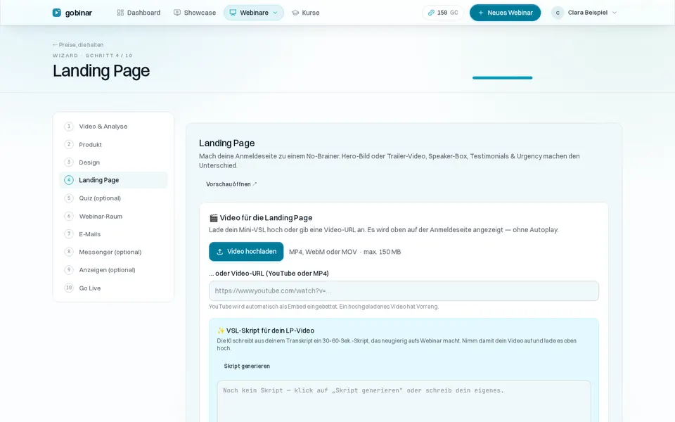Click step number 10 circle icon
The image size is (675, 422).
(69, 288)
